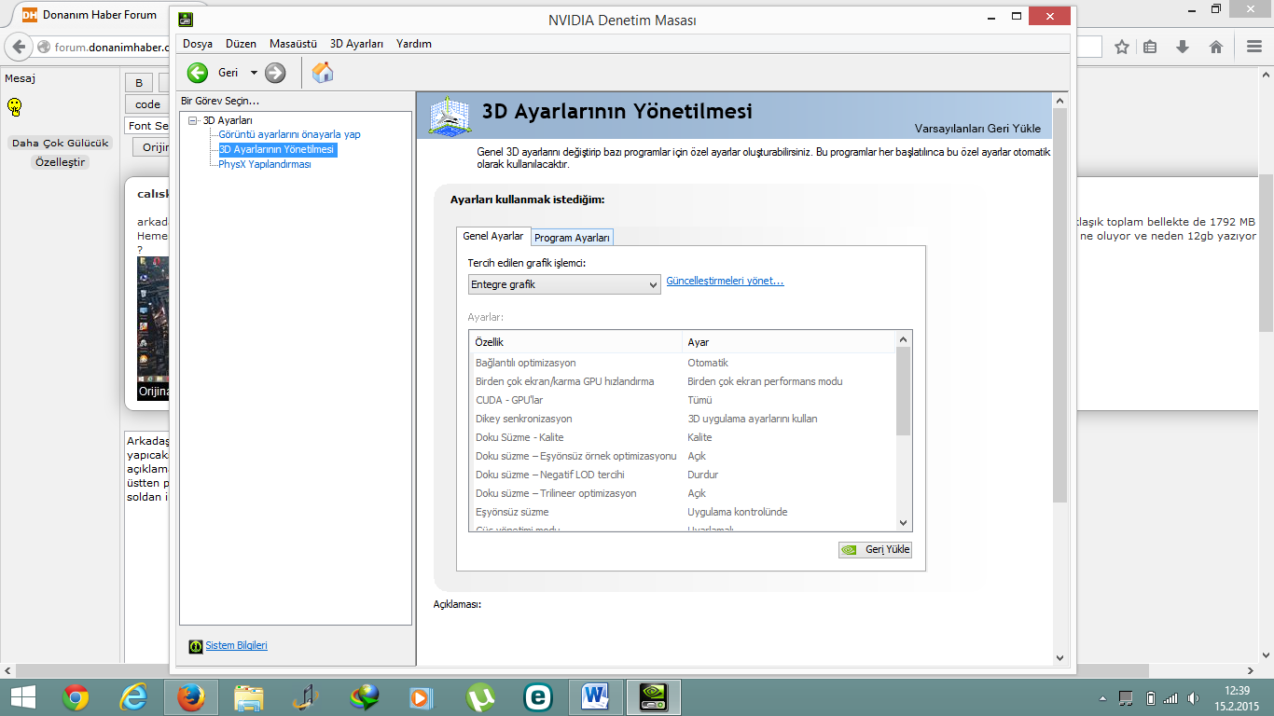The width and height of the screenshot is (1274, 716).
Task: Open Firefox from the taskbar
Action: click(x=191, y=697)
